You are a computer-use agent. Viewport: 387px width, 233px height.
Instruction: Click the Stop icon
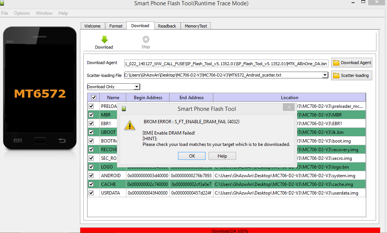tap(146, 39)
